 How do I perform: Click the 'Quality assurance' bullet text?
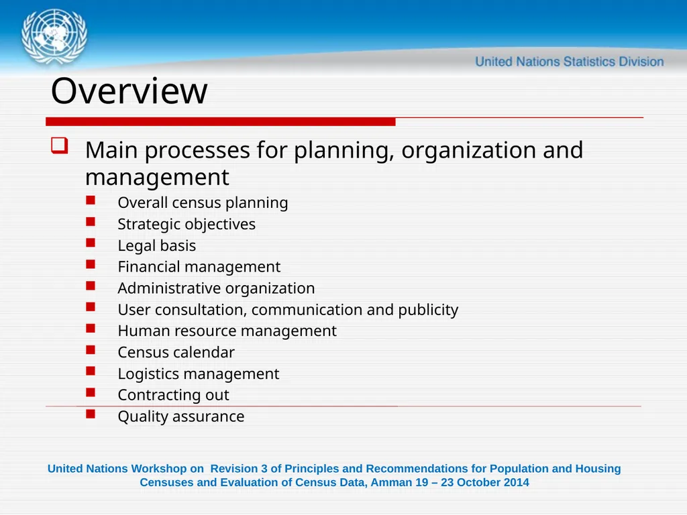181,416
